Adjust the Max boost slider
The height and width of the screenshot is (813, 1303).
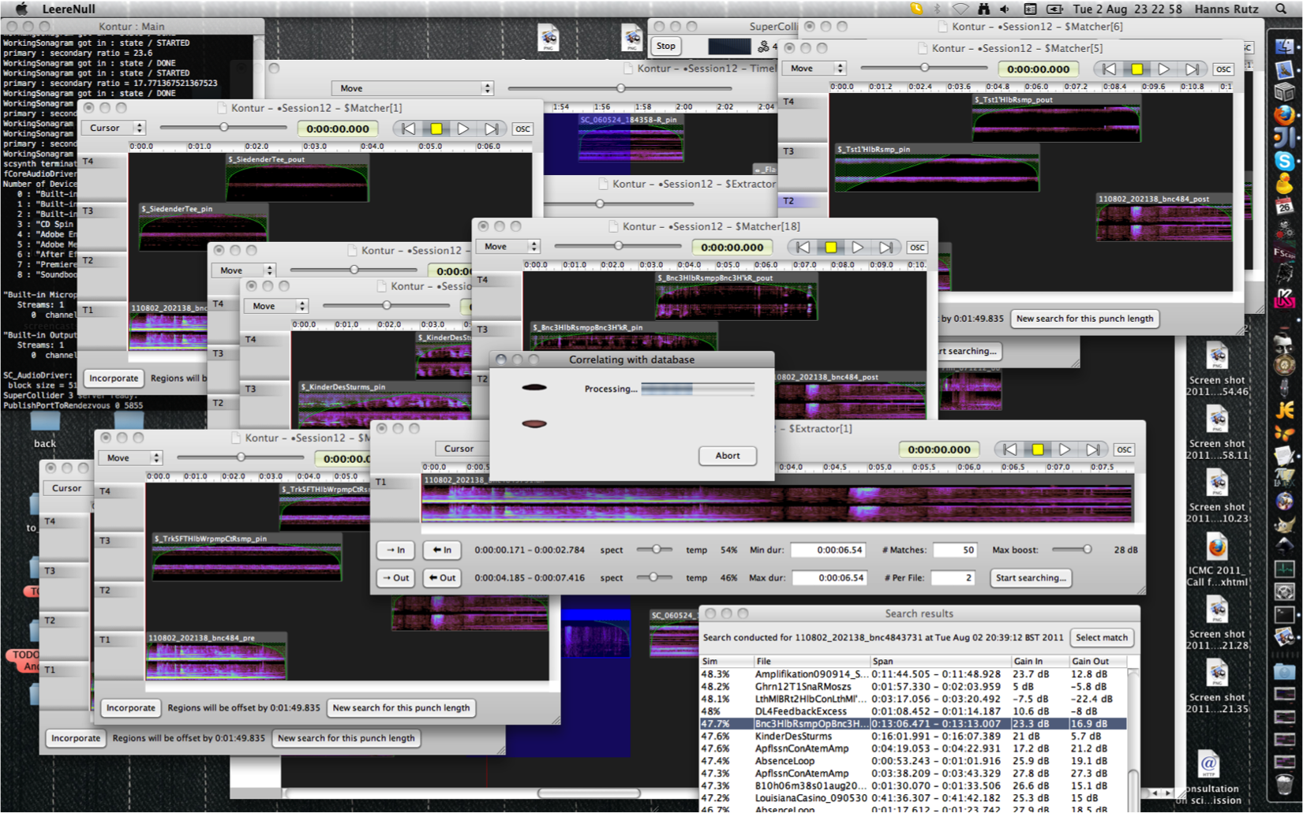tap(1086, 550)
